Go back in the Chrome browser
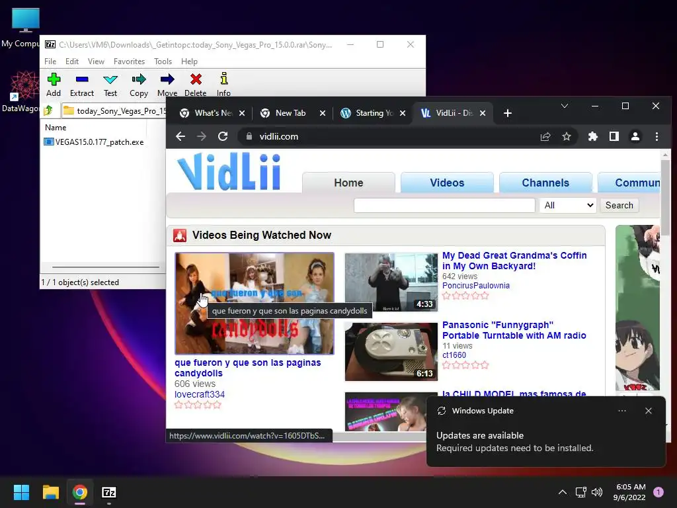The image size is (677, 508). click(x=180, y=136)
